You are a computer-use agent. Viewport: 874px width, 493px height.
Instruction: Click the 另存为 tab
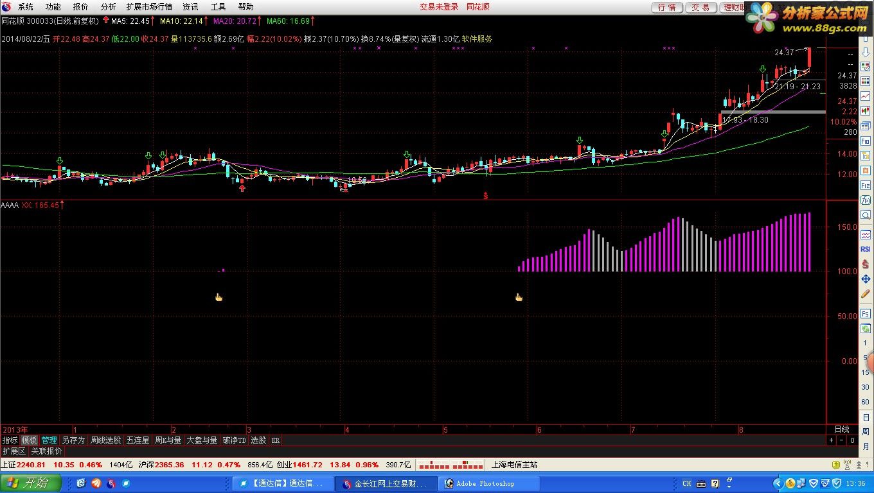tap(73, 440)
